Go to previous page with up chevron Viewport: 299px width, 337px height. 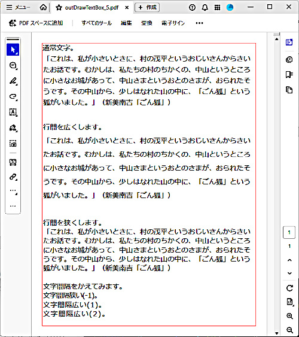[289, 260]
